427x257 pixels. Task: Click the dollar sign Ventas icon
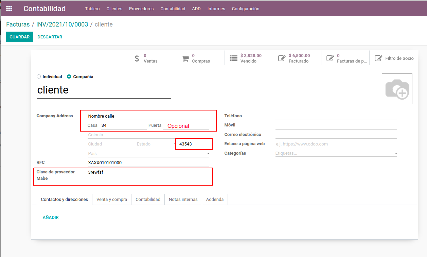tap(137, 58)
